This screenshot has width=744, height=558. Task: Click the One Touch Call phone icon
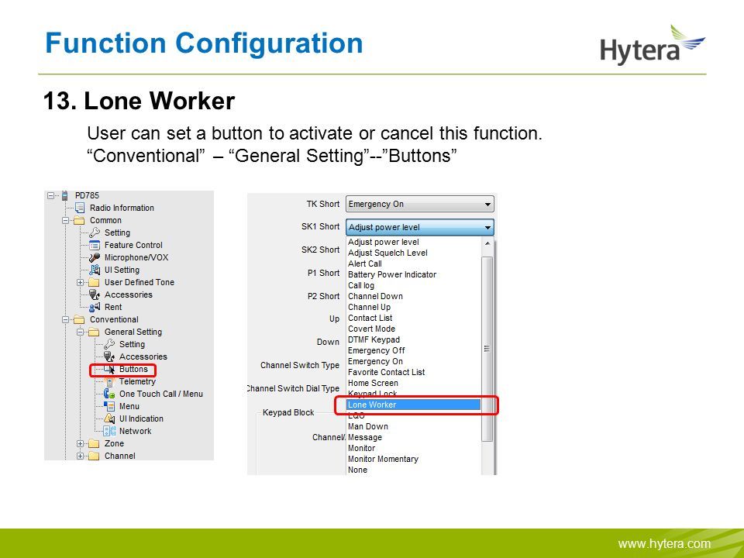click(109, 394)
